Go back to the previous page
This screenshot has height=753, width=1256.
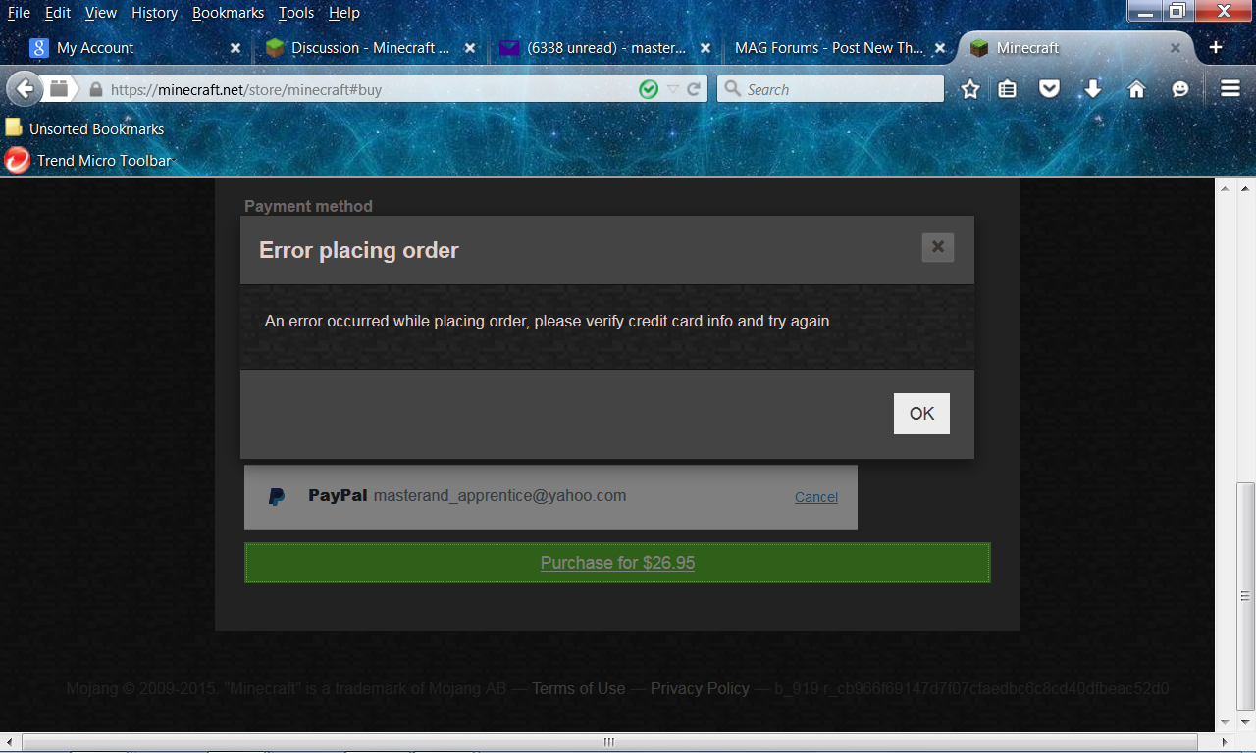coord(25,89)
